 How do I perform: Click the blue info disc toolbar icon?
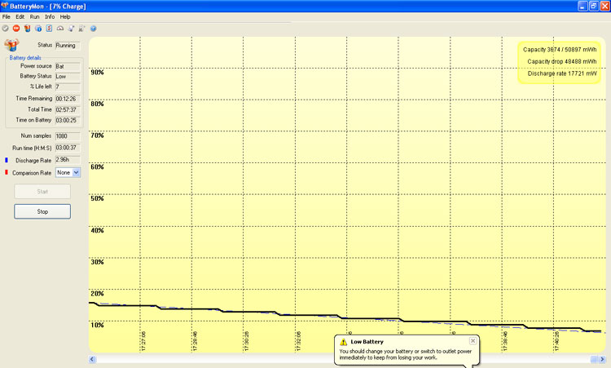coord(38,29)
